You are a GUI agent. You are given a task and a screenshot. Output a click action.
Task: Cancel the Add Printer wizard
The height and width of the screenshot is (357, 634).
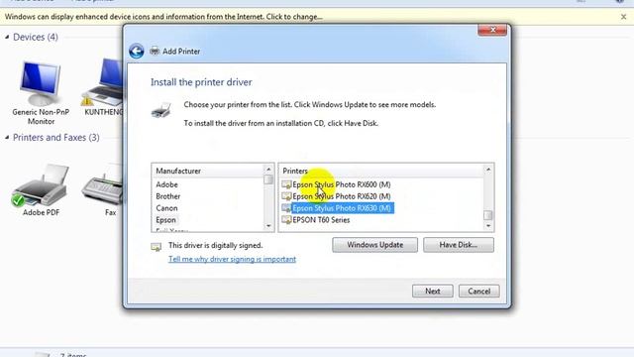(x=478, y=291)
